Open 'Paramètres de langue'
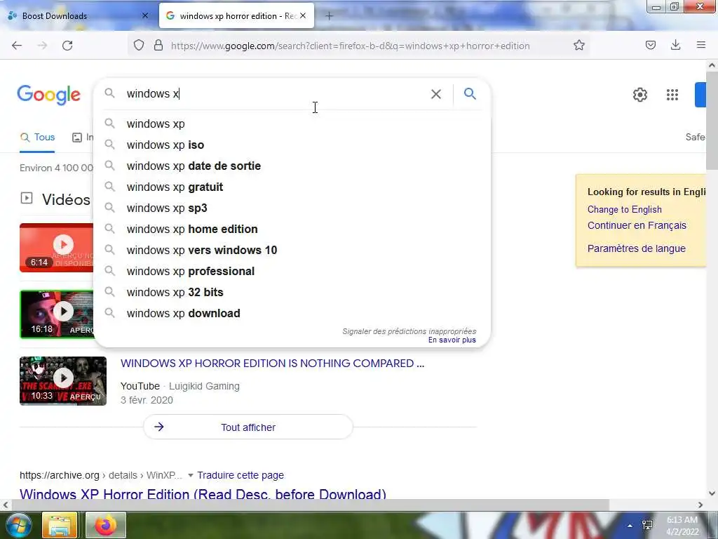The width and height of the screenshot is (718, 539). coord(637,248)
